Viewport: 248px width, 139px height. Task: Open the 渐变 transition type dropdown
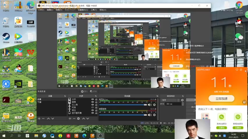tap(170, 100)
